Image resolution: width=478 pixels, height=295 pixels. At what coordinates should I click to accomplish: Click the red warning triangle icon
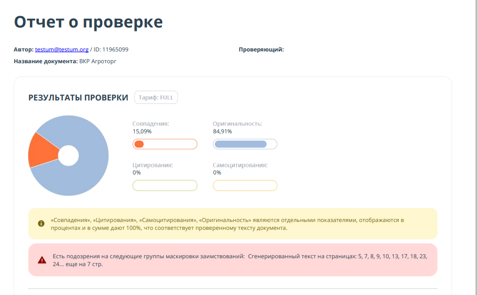[x=42, y=260]
